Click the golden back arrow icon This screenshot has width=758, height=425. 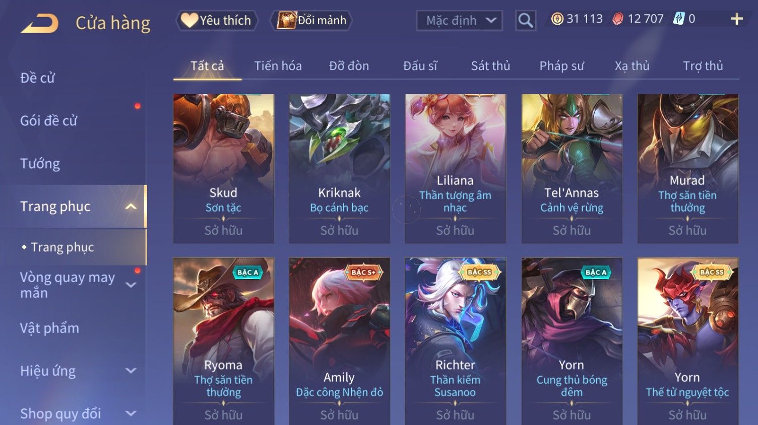coord(39,24)
